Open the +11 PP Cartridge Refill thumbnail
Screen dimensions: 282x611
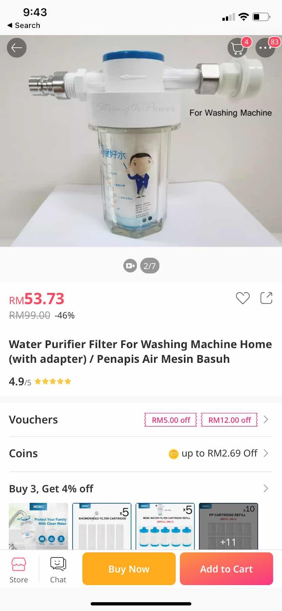(x=229, y=526)
